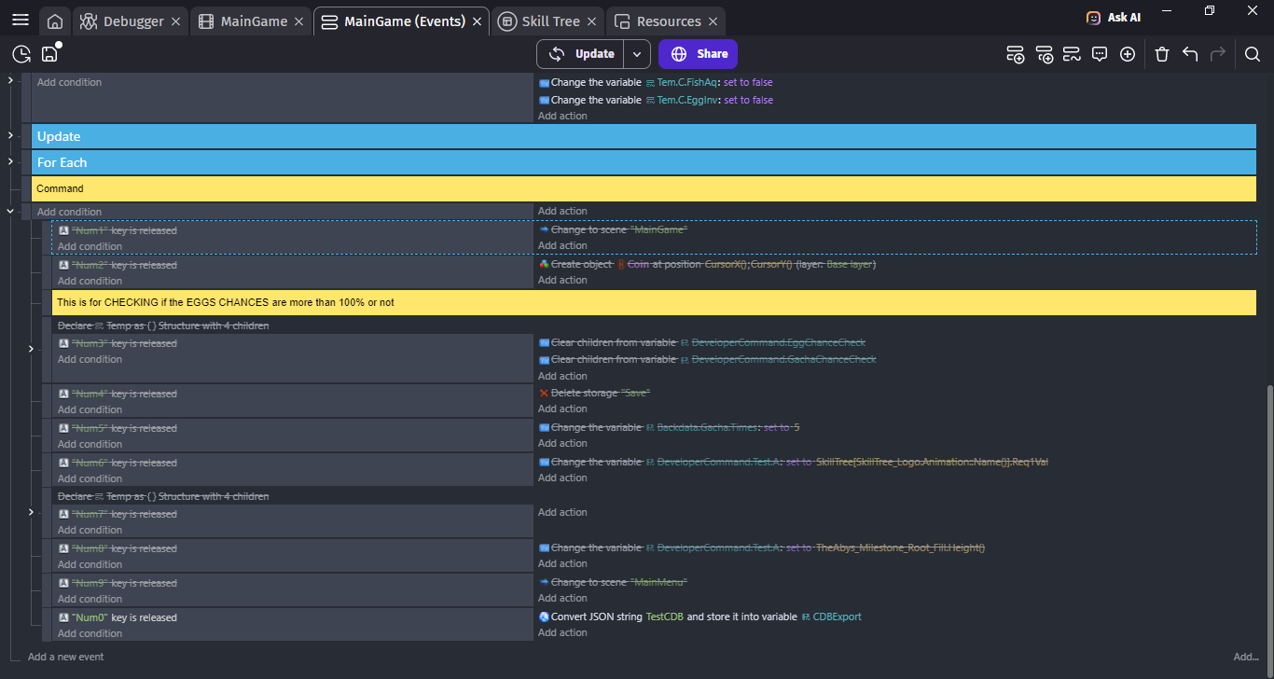Open the version history clock icon
Screen dimensions: 1274x679
click(21, 54)
